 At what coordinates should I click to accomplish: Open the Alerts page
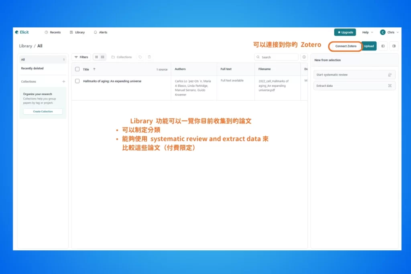pos(101,32)
